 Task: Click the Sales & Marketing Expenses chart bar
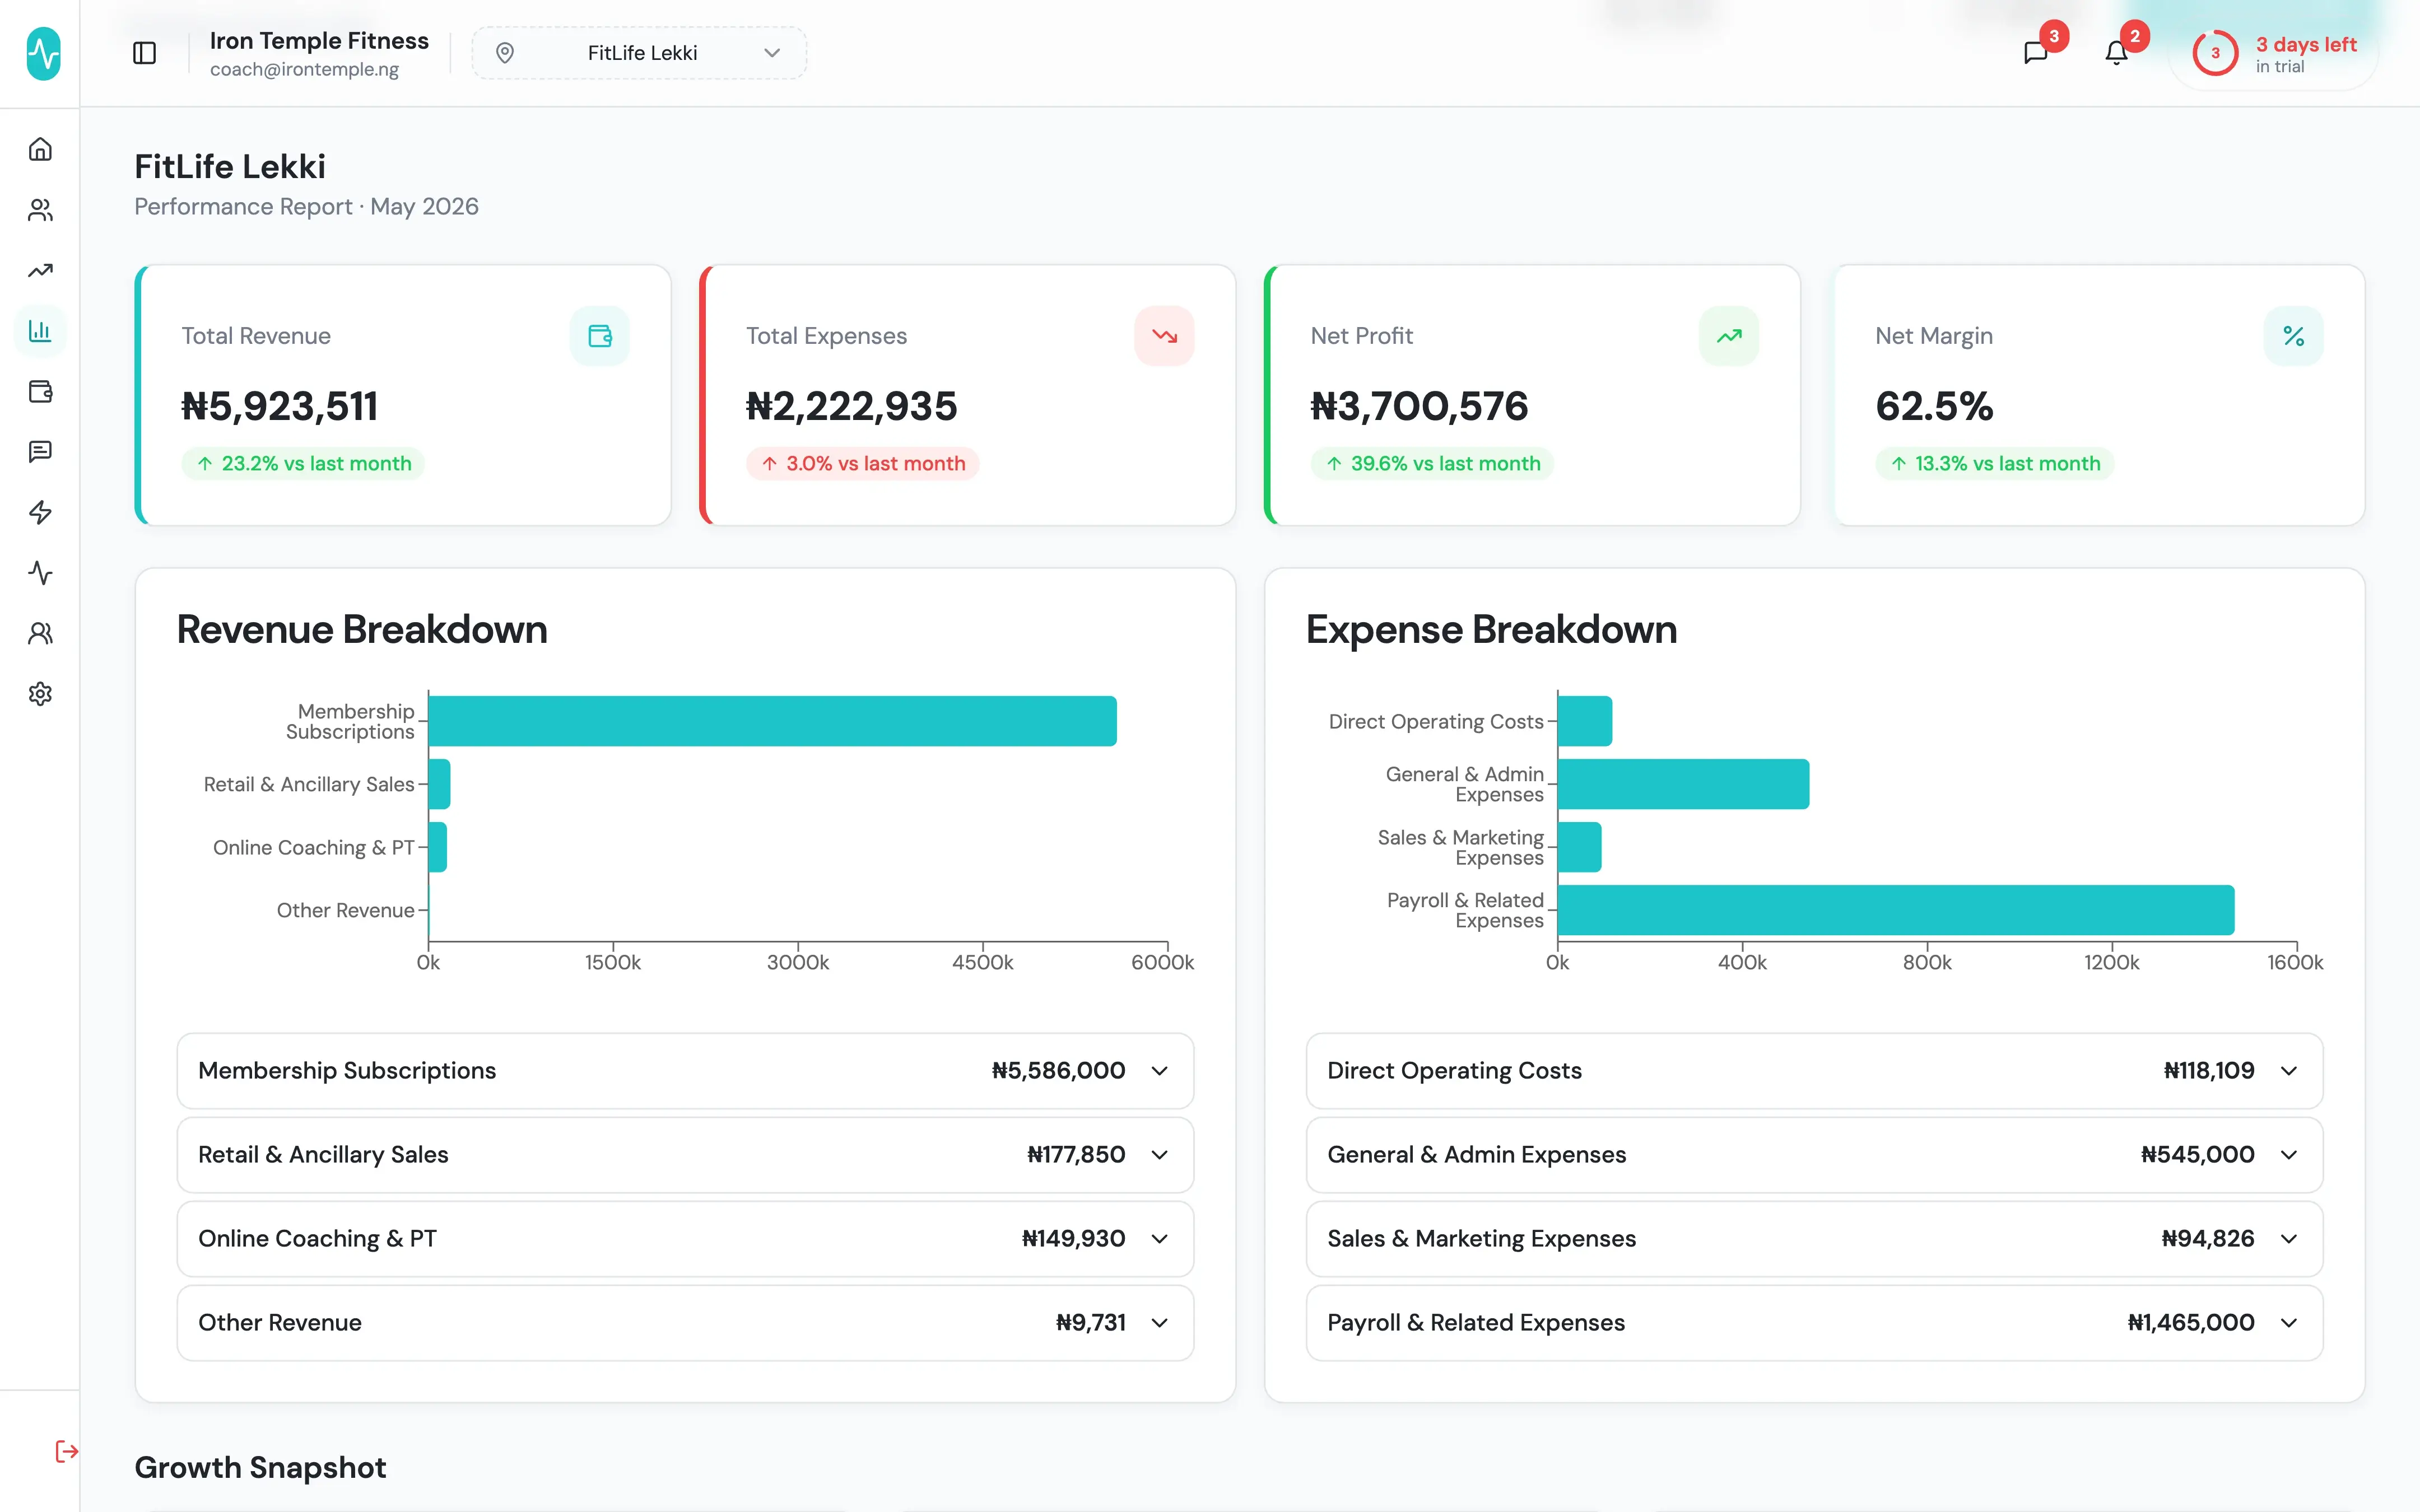pos(1580,847)
